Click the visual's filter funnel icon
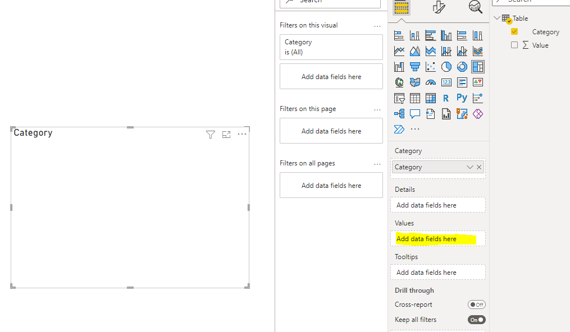This screenshot has height=332, width=570. click(210, 135)
